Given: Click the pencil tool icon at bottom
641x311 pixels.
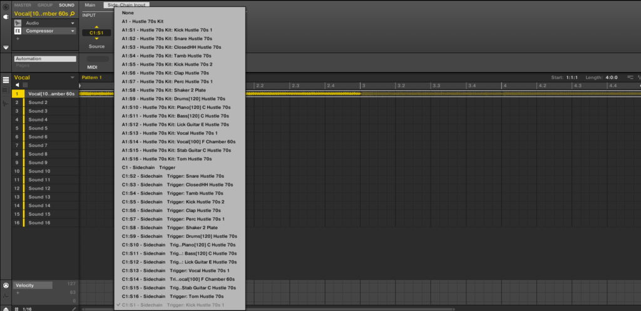Looking at the screenshot, I should (x=73, y=308).
